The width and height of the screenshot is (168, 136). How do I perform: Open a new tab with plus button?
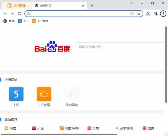pyautogui.click(x=92, y=6)
